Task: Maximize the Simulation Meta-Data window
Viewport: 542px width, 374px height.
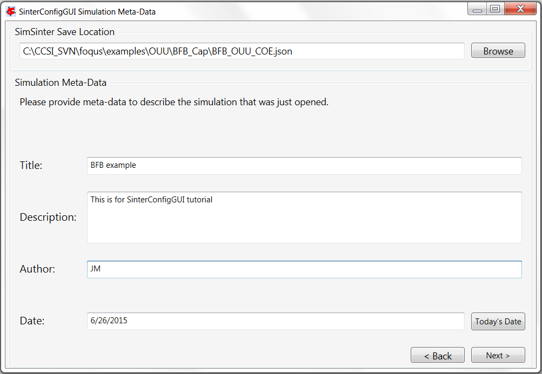Action: coord(494,9)
